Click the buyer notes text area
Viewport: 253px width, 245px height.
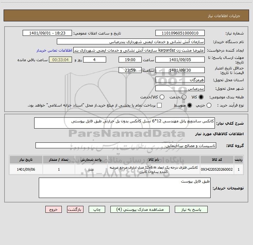click(x=125, y=188)
